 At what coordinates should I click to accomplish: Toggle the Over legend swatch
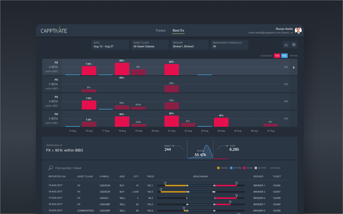tap(244, 168)
